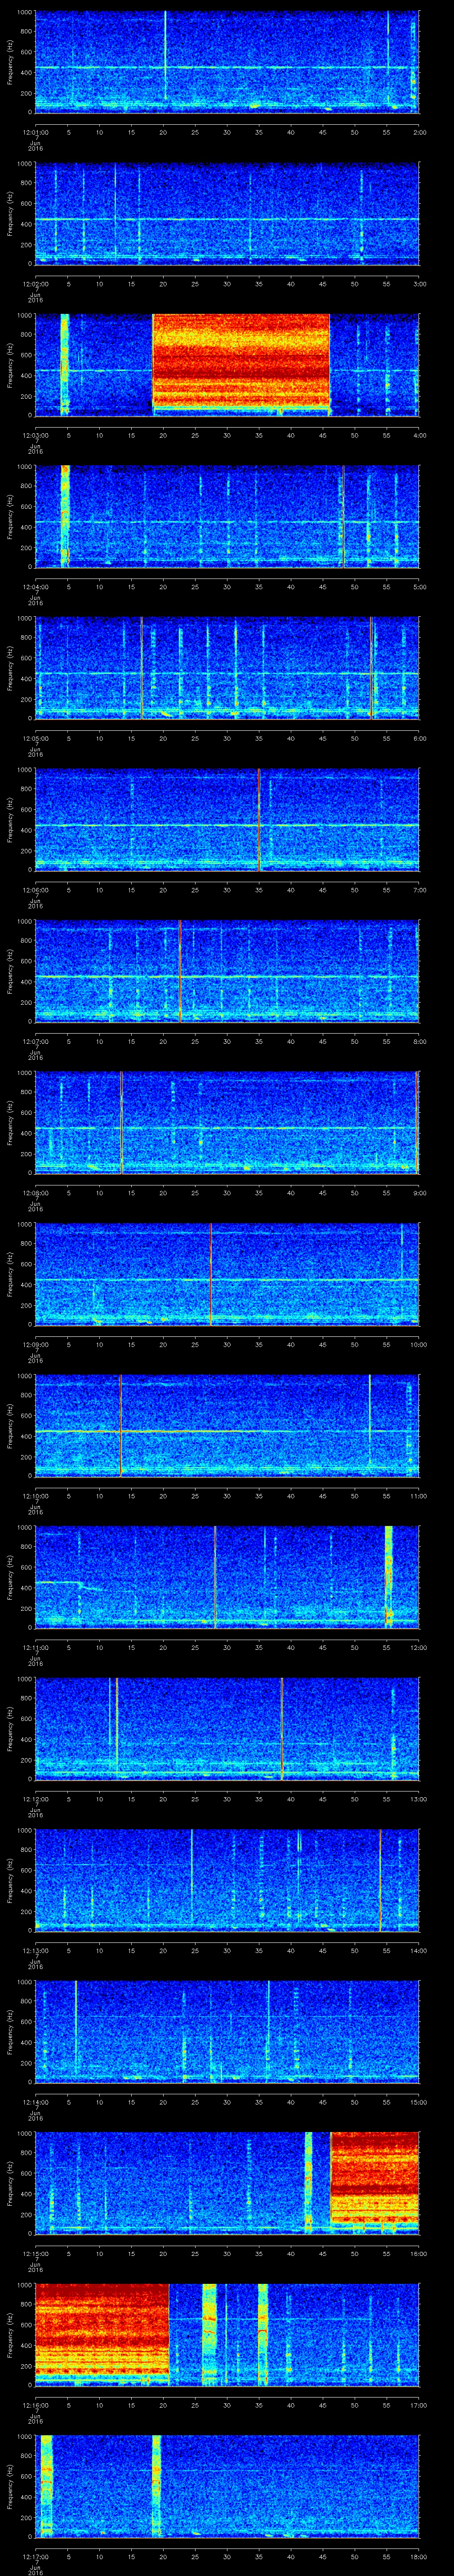Click the "12:01:00" start time label
This screenshot has height=2576, width=454.
[36, 132]
